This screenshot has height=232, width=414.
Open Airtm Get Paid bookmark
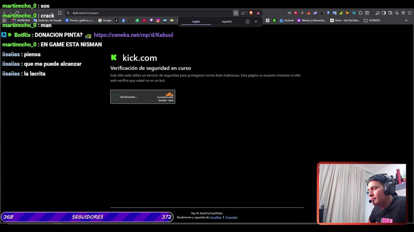[x=345, y=20]
